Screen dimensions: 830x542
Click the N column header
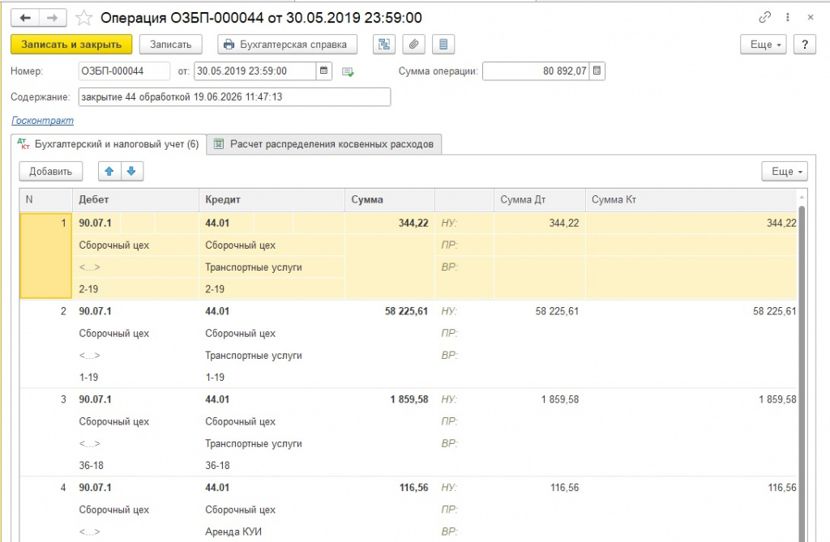pyautogui.click(x=46, y=199)
